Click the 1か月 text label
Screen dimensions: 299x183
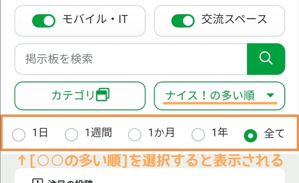point(161,133)
